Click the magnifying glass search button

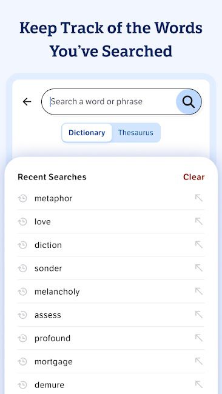pyautogui.click(x=189, y=102)
